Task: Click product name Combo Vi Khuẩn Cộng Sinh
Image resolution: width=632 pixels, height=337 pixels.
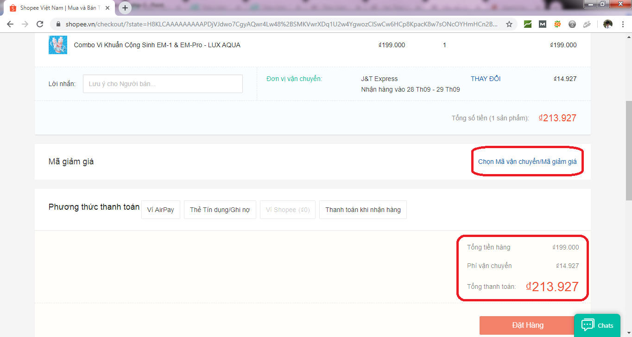Action: pyautogui.click(x=157, y=45)
